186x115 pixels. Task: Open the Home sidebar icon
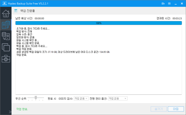coord(6,13)
